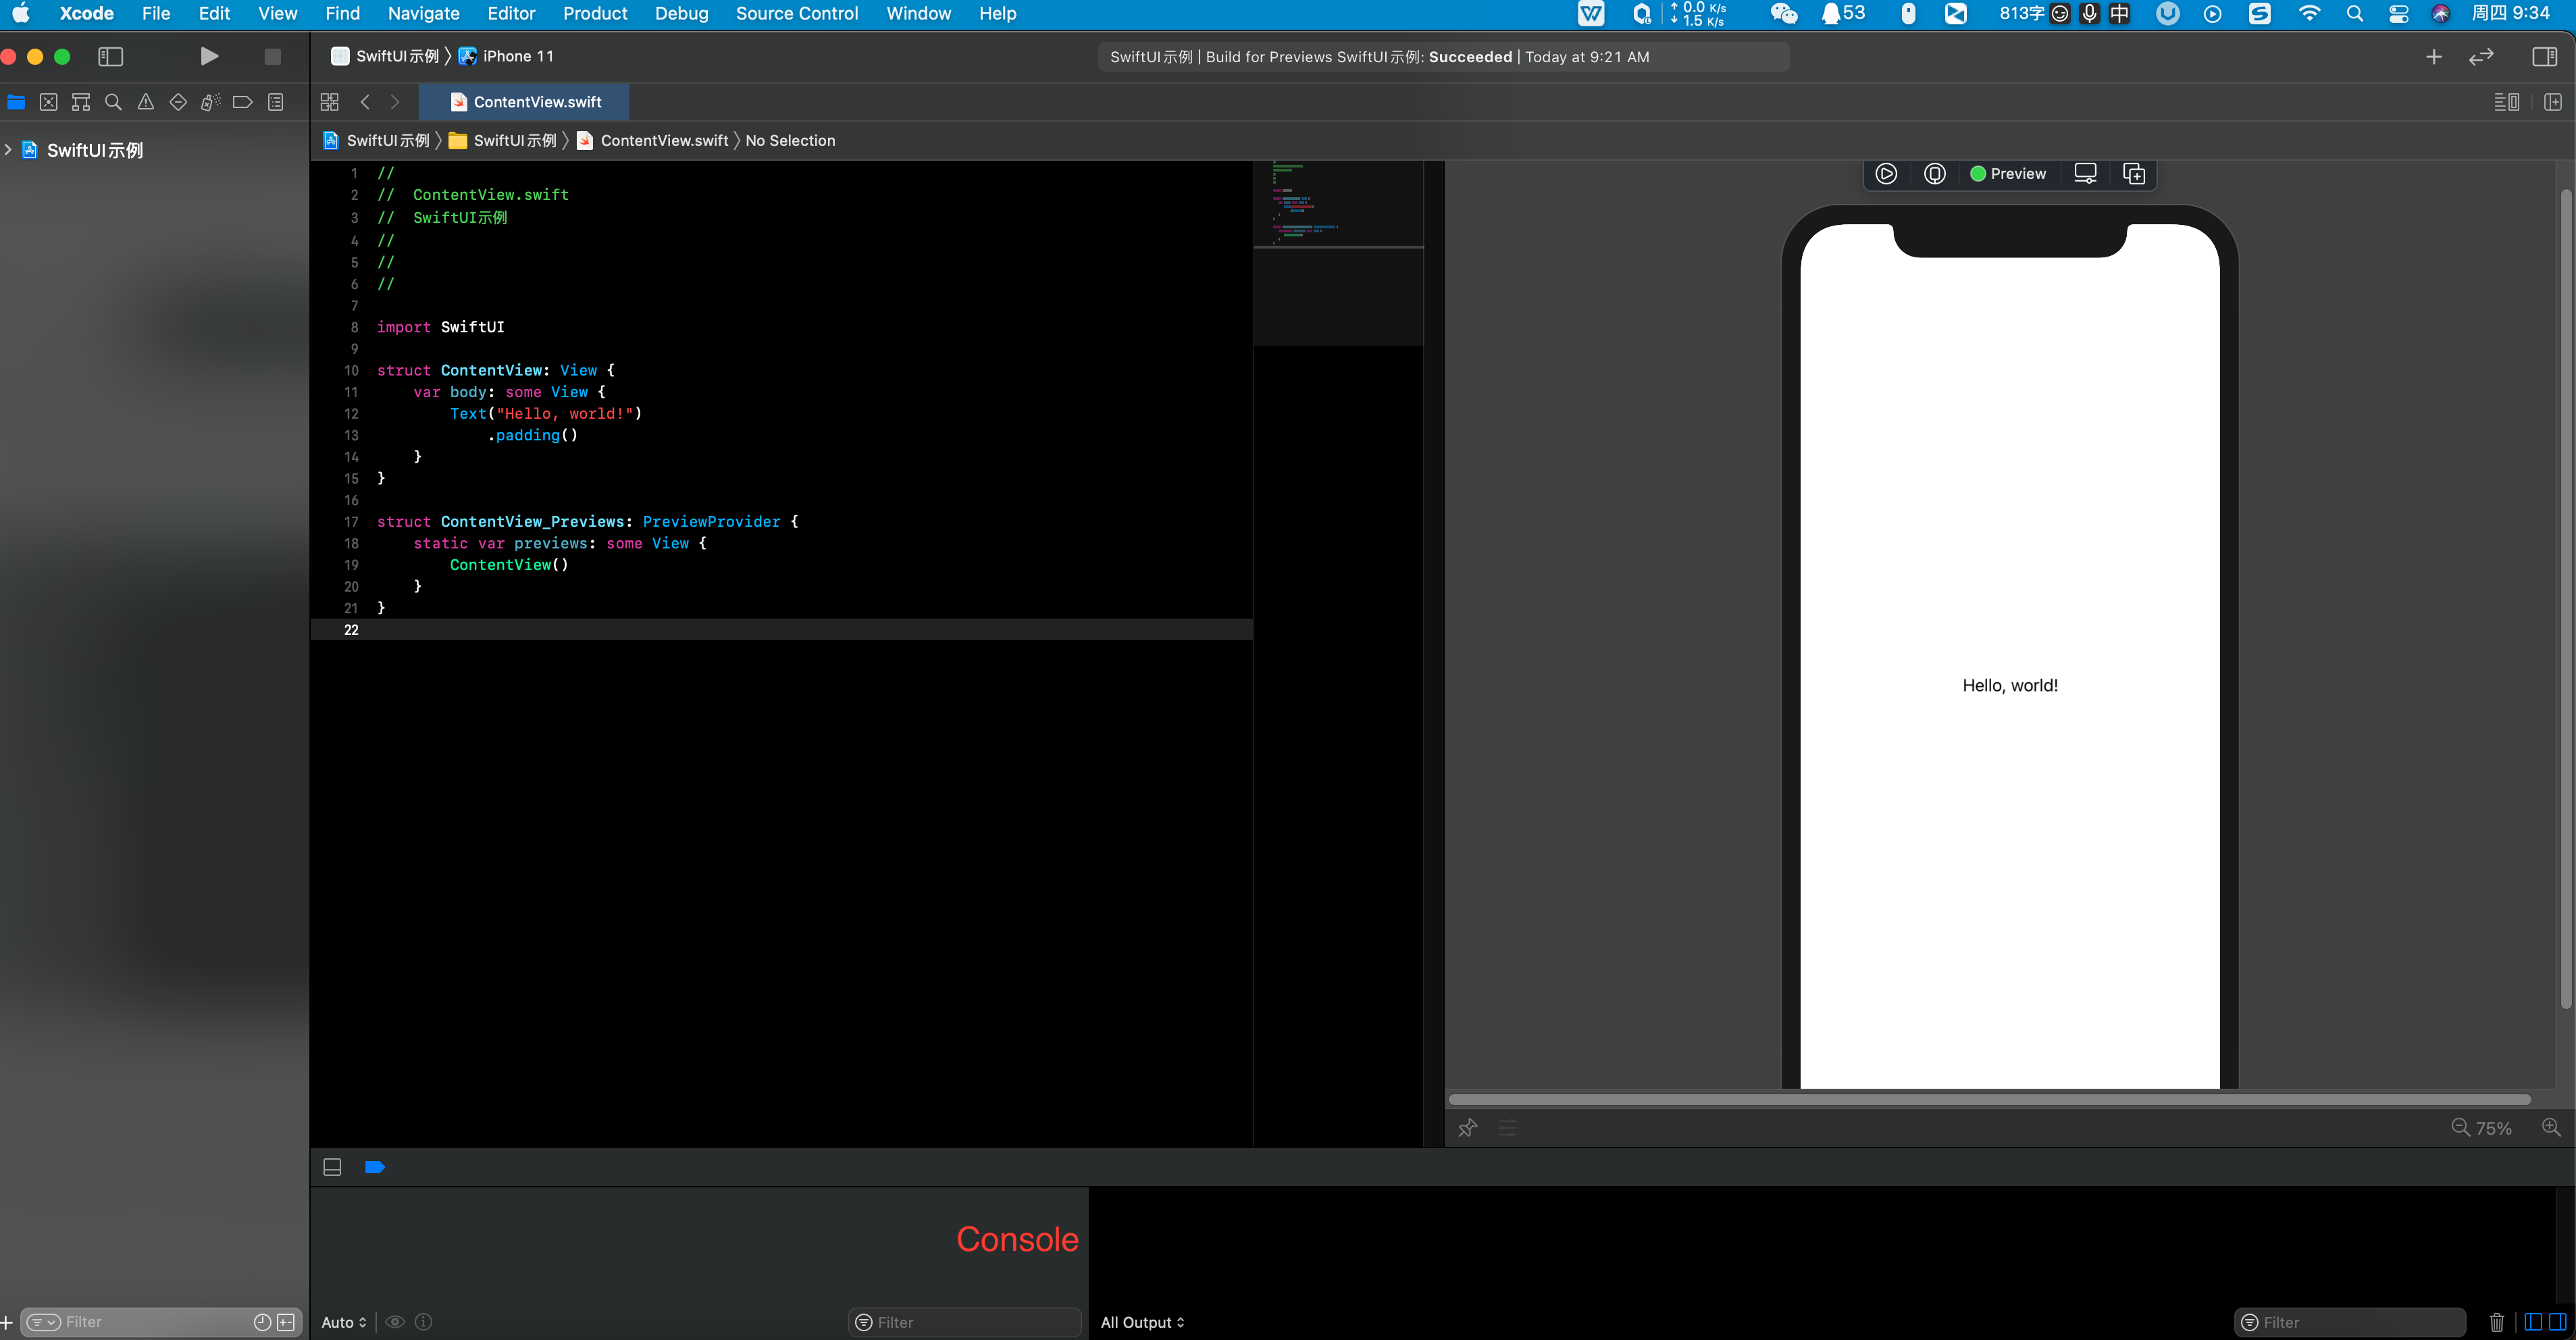Toggle the inspector sidebar
The width and height of the screenshot is (2576, 1340).
coord(2544,57)
